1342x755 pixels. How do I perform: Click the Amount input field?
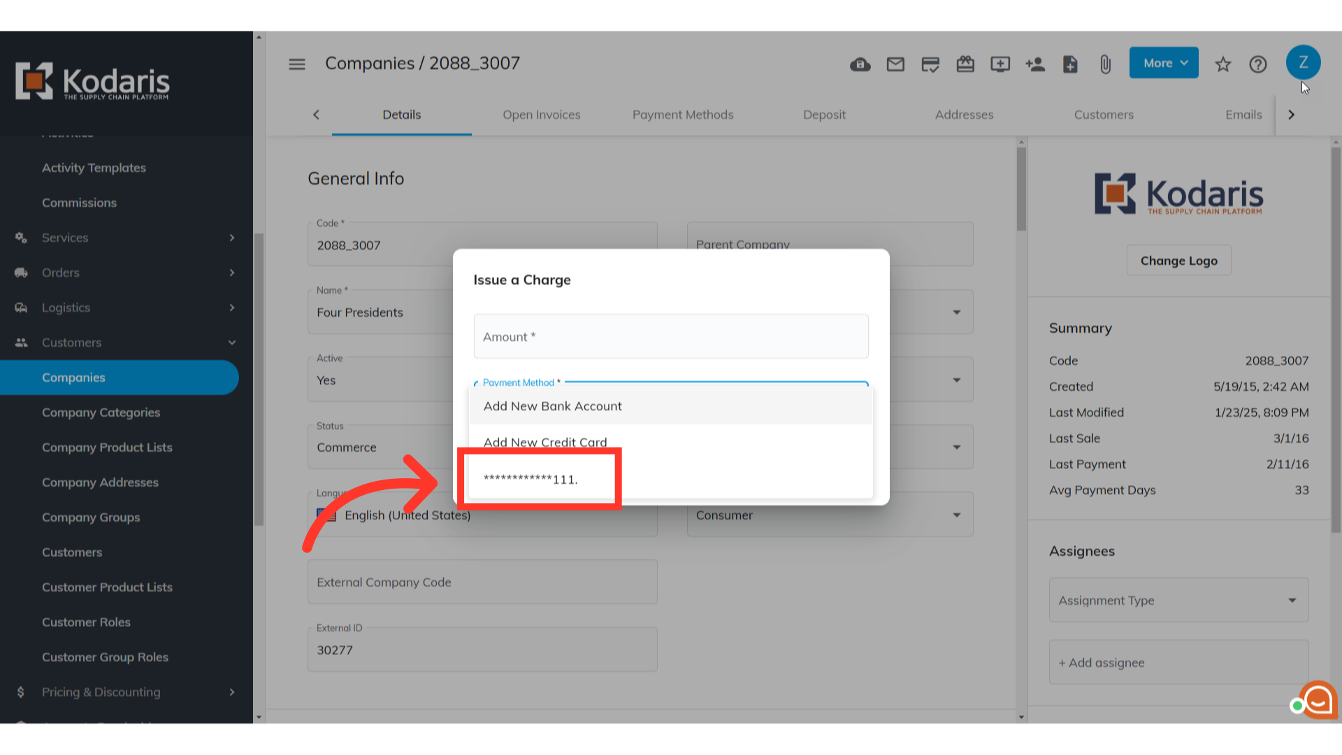670,337
